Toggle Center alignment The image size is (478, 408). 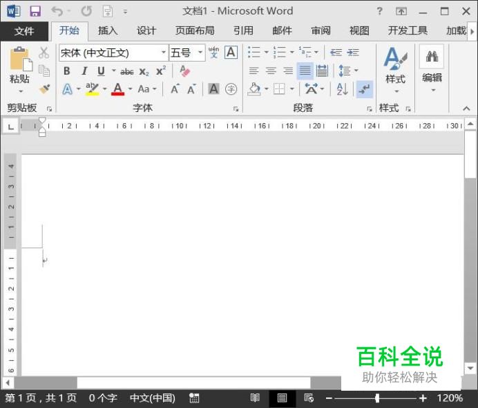pyautogui.click(x=271, y=71)
